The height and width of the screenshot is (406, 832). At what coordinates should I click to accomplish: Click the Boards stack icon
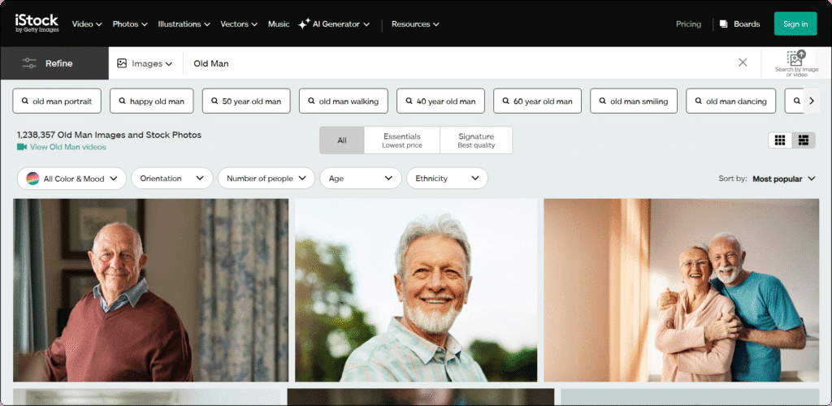724,24
